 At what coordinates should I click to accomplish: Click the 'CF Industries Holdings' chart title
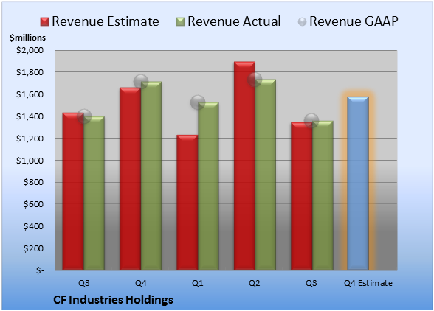point(113,300)
